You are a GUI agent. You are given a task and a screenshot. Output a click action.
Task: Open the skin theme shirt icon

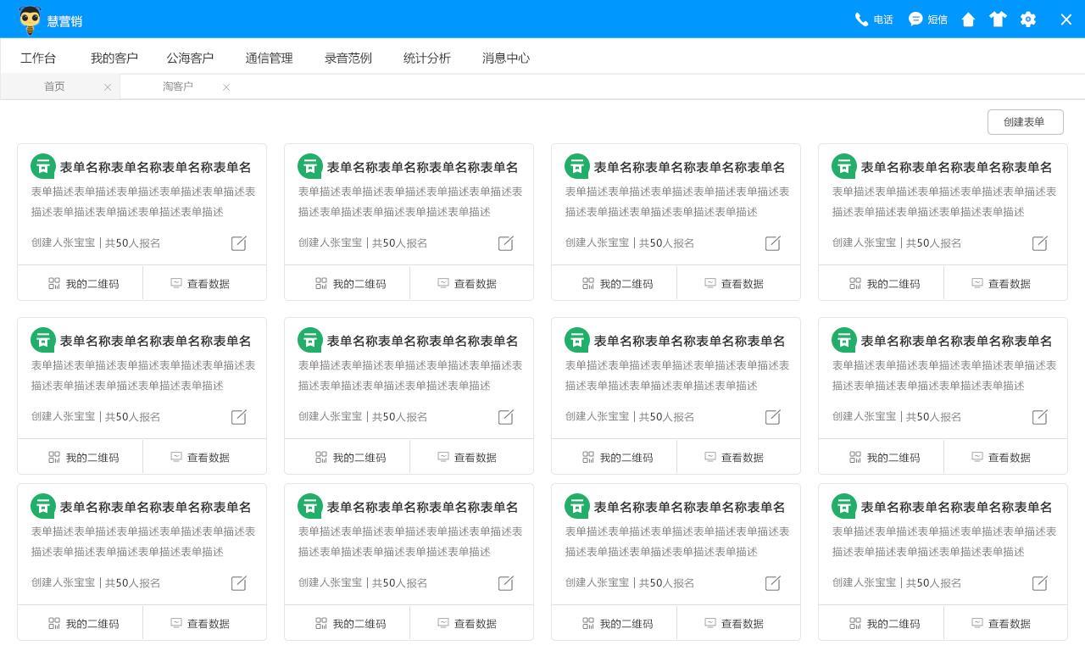(998, 19)
